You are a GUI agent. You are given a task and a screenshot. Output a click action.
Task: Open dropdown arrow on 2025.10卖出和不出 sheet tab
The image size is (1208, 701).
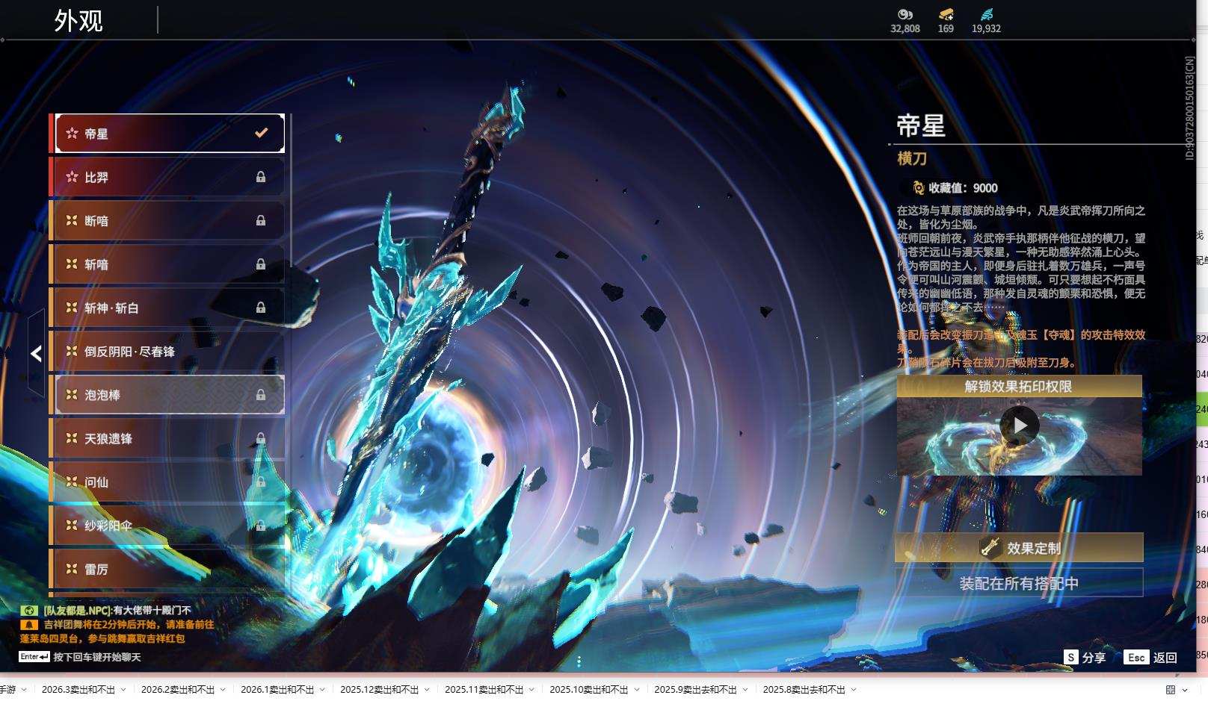(x=636, y=690)
